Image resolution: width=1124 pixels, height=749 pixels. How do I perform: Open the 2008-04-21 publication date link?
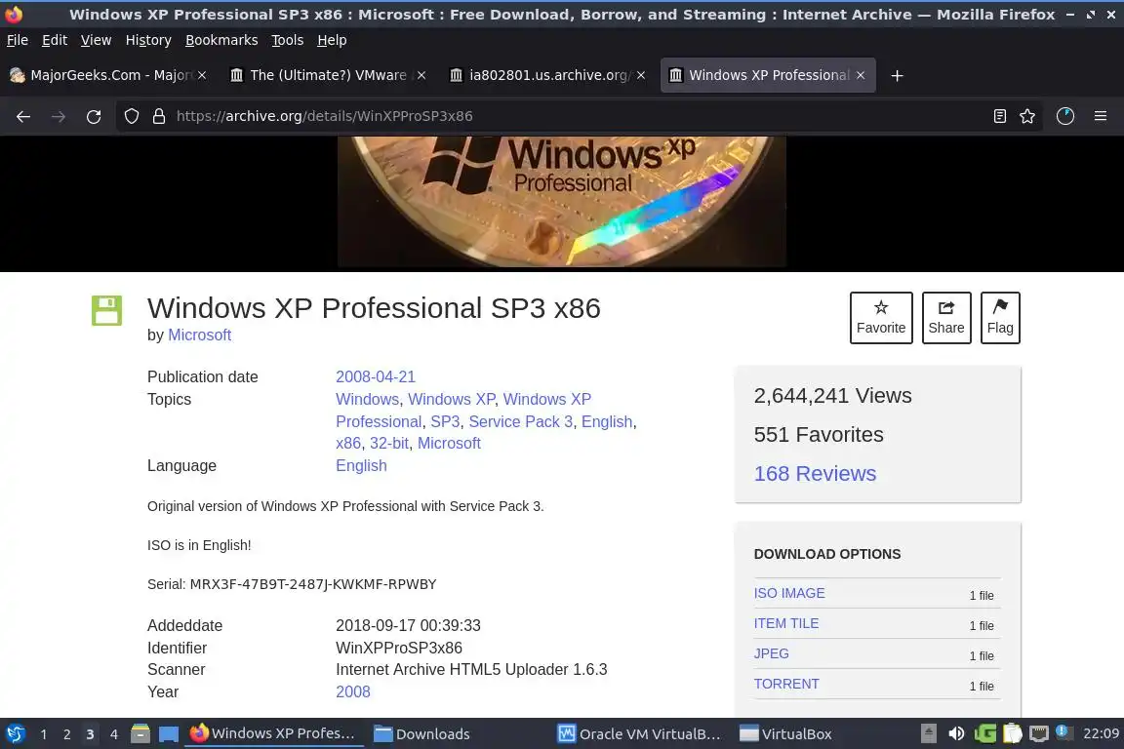click(376, 376)
